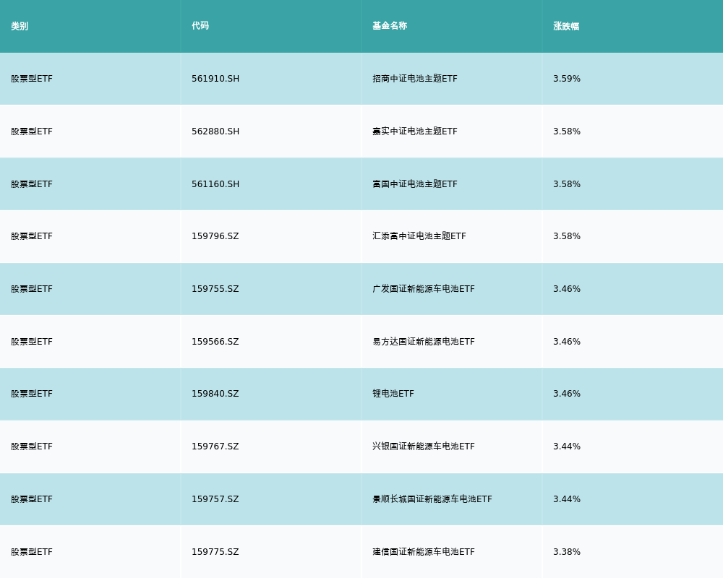Screen dimensions: 723x578
Task: Click fund name 建信国证新能源车电池ETF
Action: click(x=424, y=552)
